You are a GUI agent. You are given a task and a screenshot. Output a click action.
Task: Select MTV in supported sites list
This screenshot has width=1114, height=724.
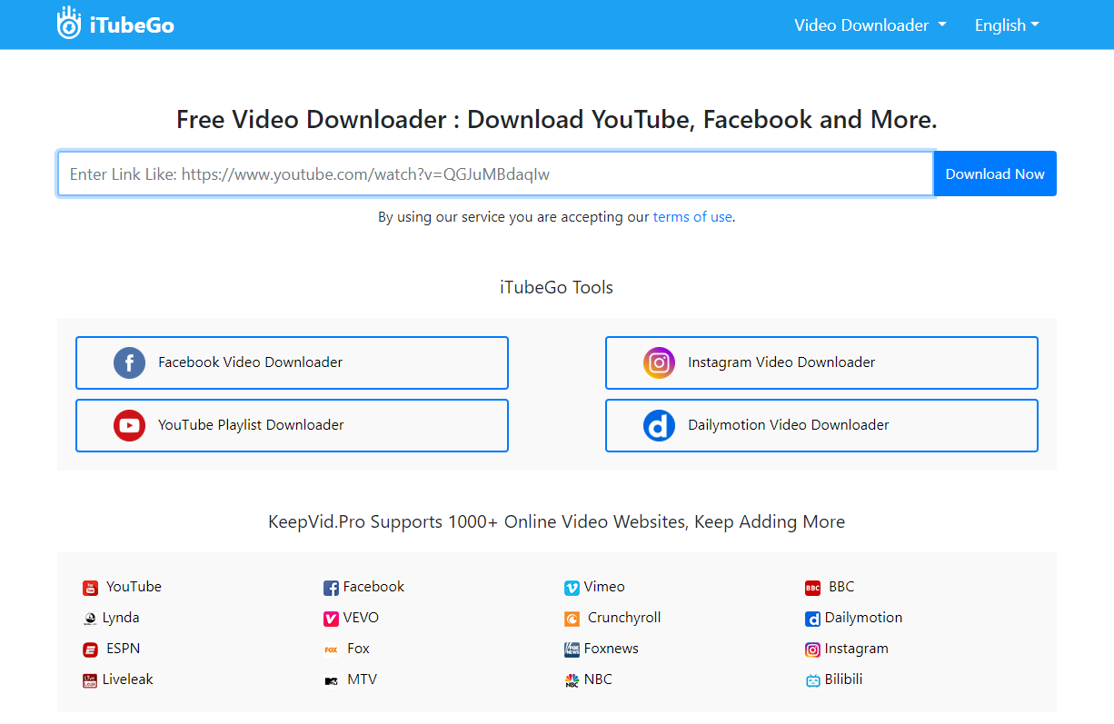pos(362,679)
